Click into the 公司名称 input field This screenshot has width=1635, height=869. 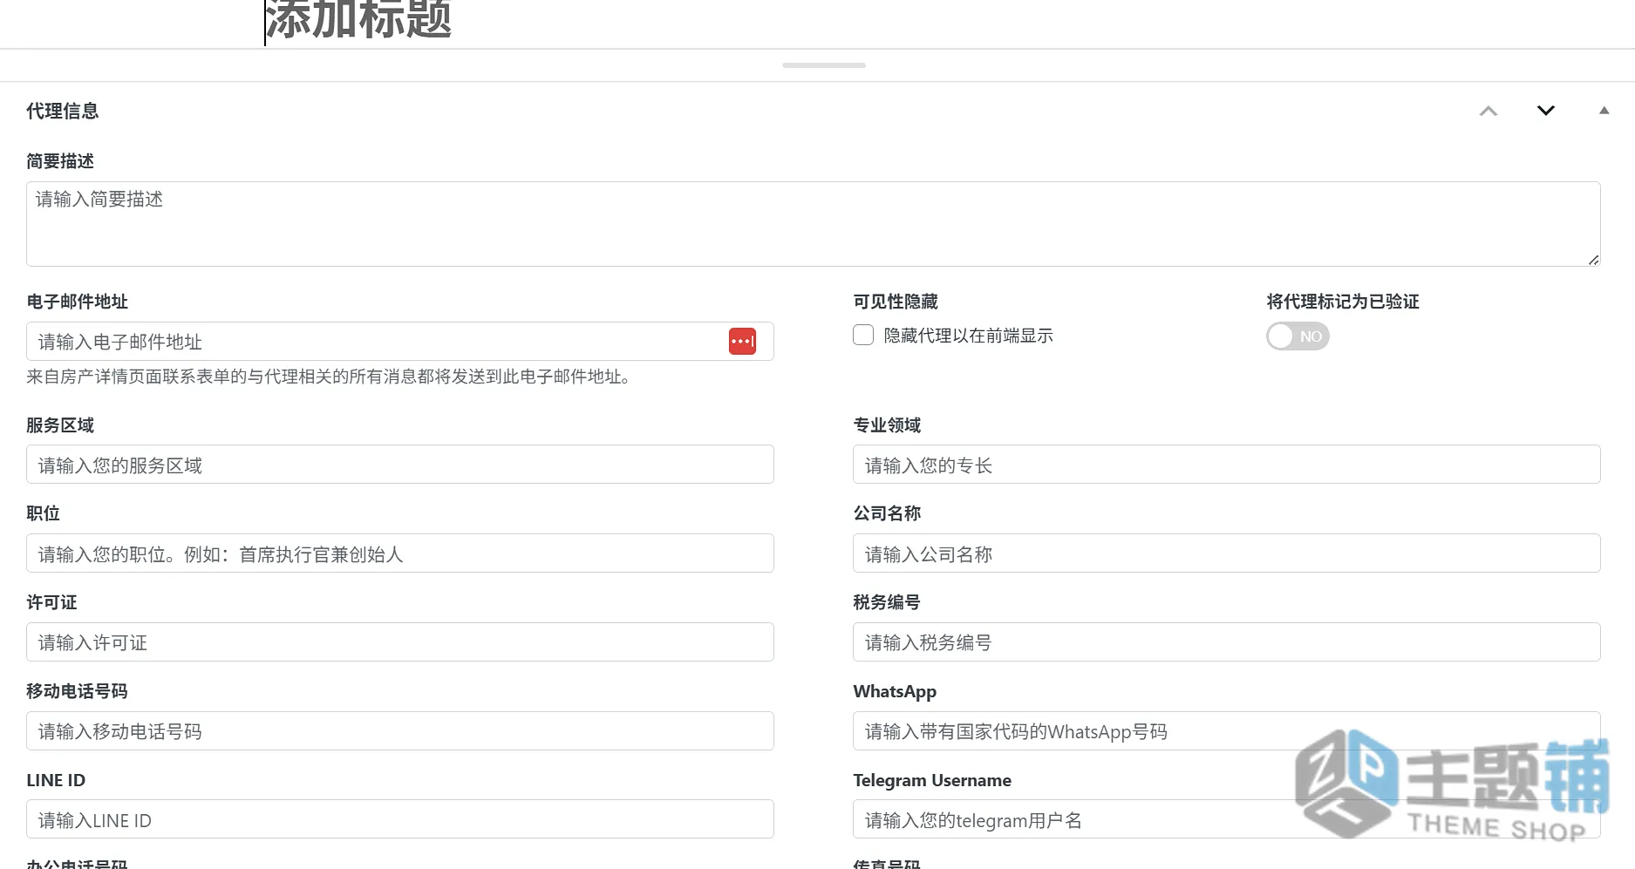(x=1226, y=553)
